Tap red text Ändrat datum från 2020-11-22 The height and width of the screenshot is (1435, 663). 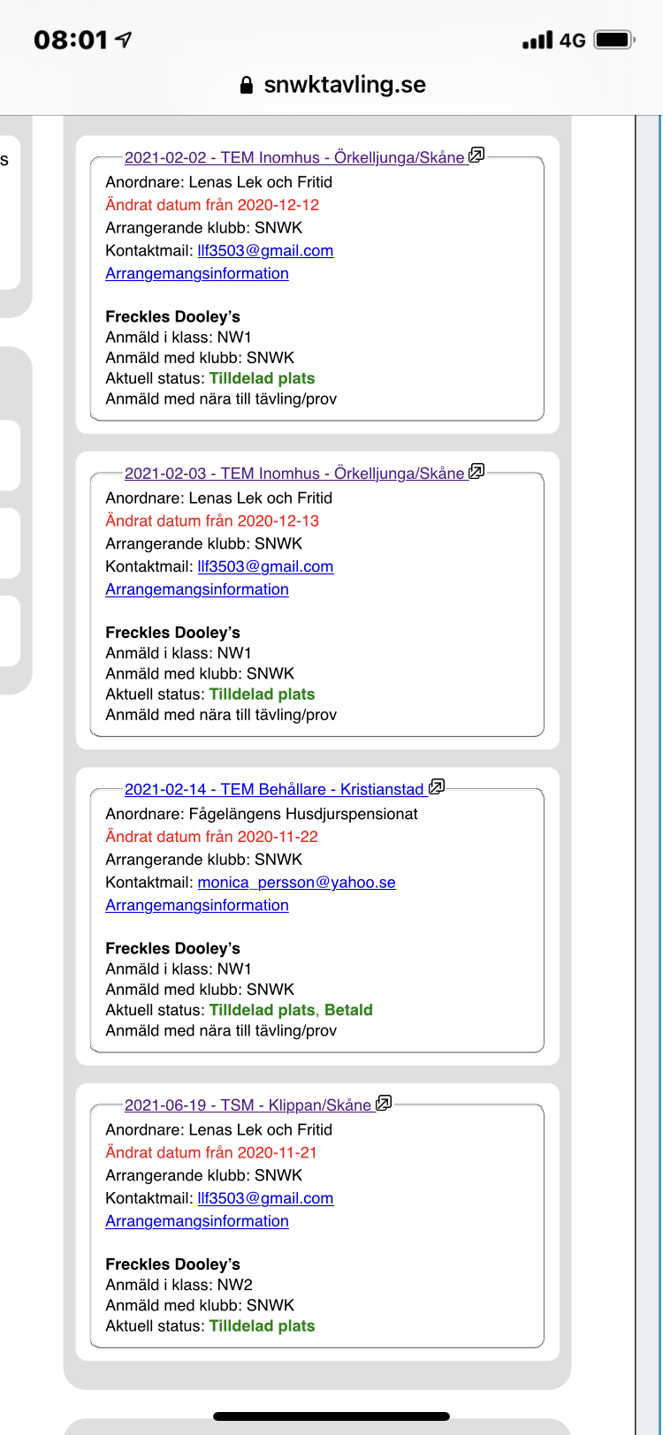tap(211, 837)
